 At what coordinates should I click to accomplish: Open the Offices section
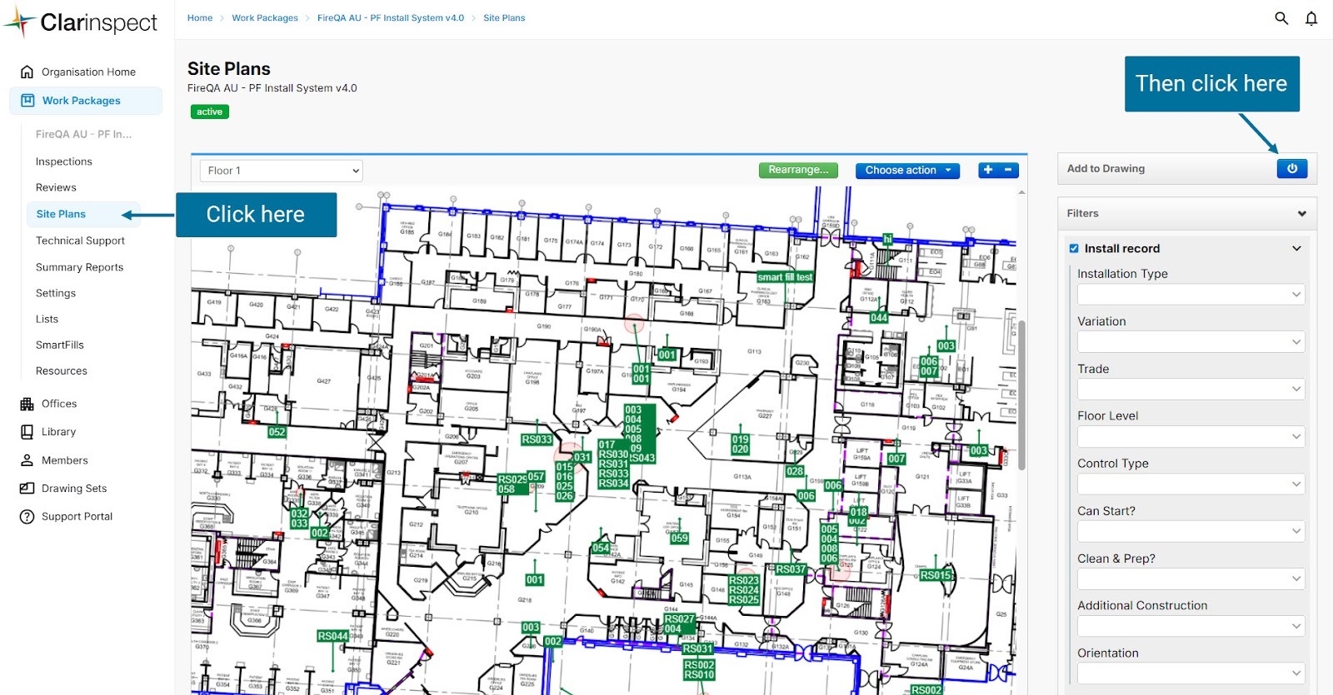[59, 404]
